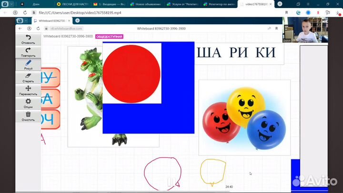Switch to the Услуги от Репетито tab
Image resolution: width=343 pixels, height=193 pixels.
pyautogui.click(x=182, y=4)
